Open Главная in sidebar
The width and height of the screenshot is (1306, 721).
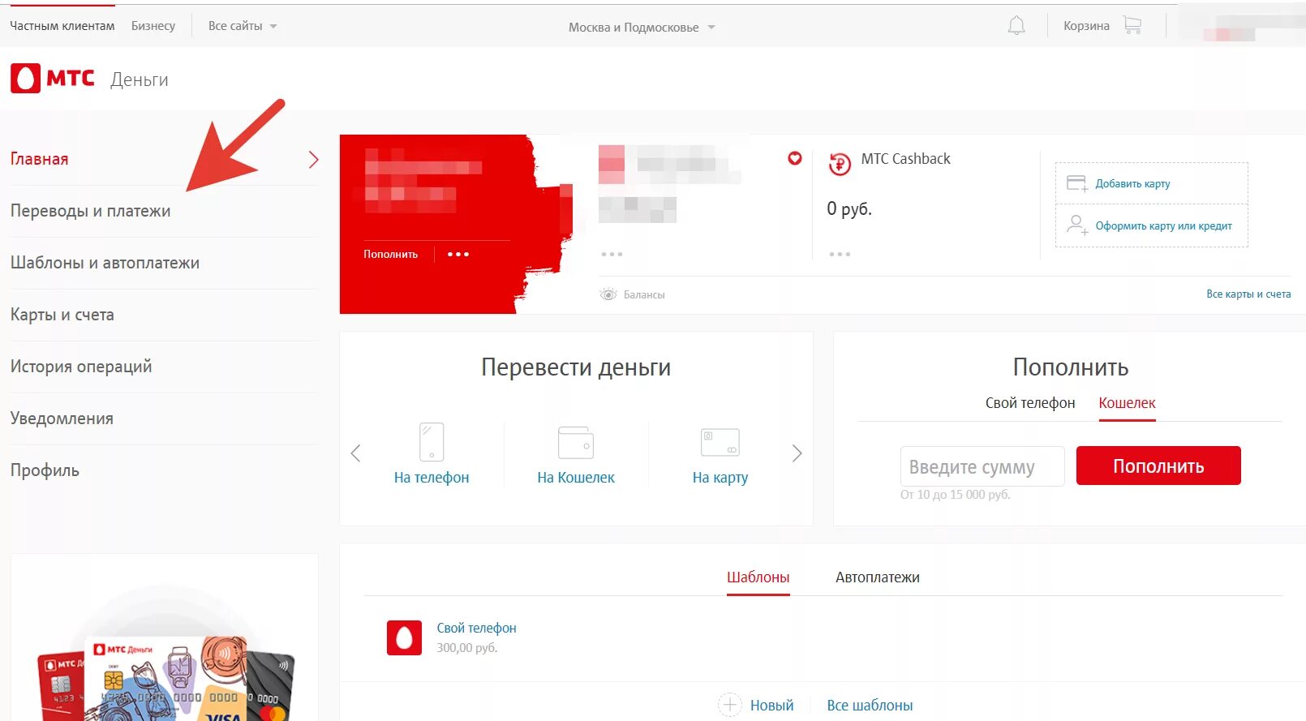tap(40, 159)
